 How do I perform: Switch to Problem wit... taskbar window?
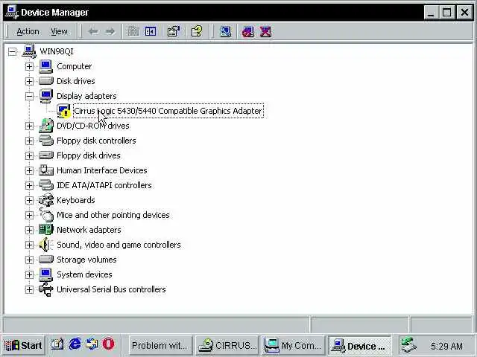tap(161, 345)
